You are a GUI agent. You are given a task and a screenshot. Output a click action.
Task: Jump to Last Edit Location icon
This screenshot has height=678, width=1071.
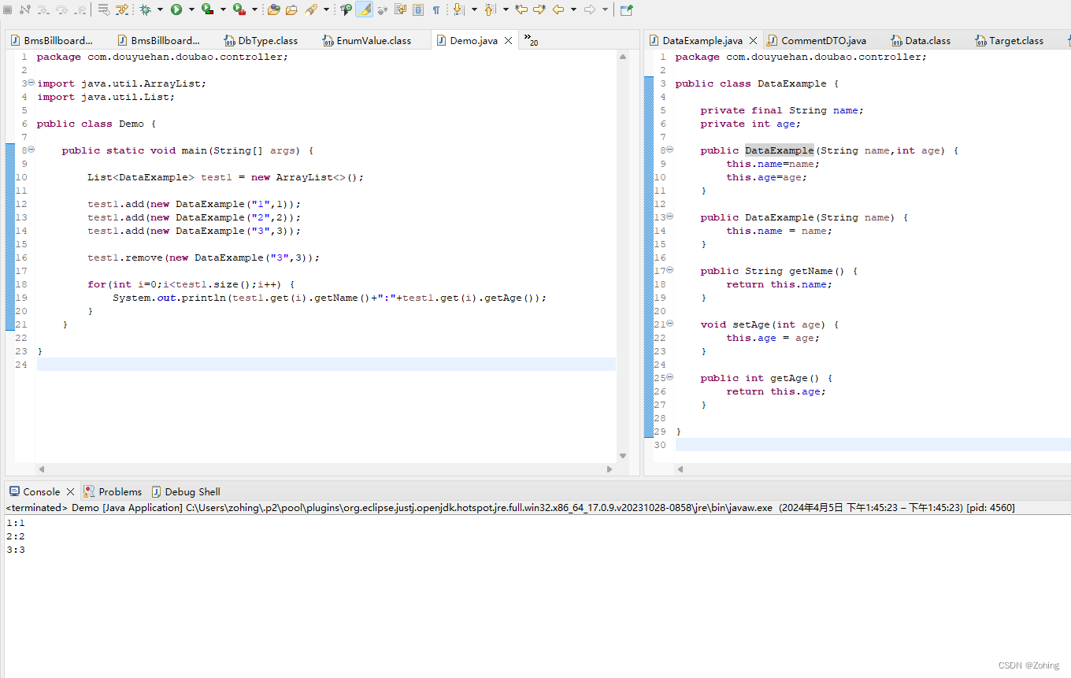pyautogui.click(x=521, y=9)
